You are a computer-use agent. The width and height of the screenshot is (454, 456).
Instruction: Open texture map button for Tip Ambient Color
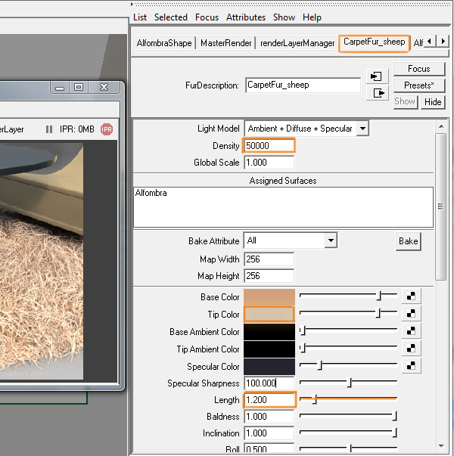click(411, 349)
